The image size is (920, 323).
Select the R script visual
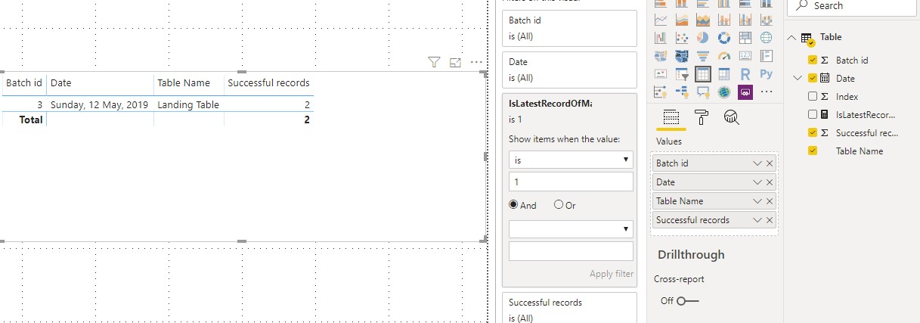pyautogui.click(x=745, y=73)
